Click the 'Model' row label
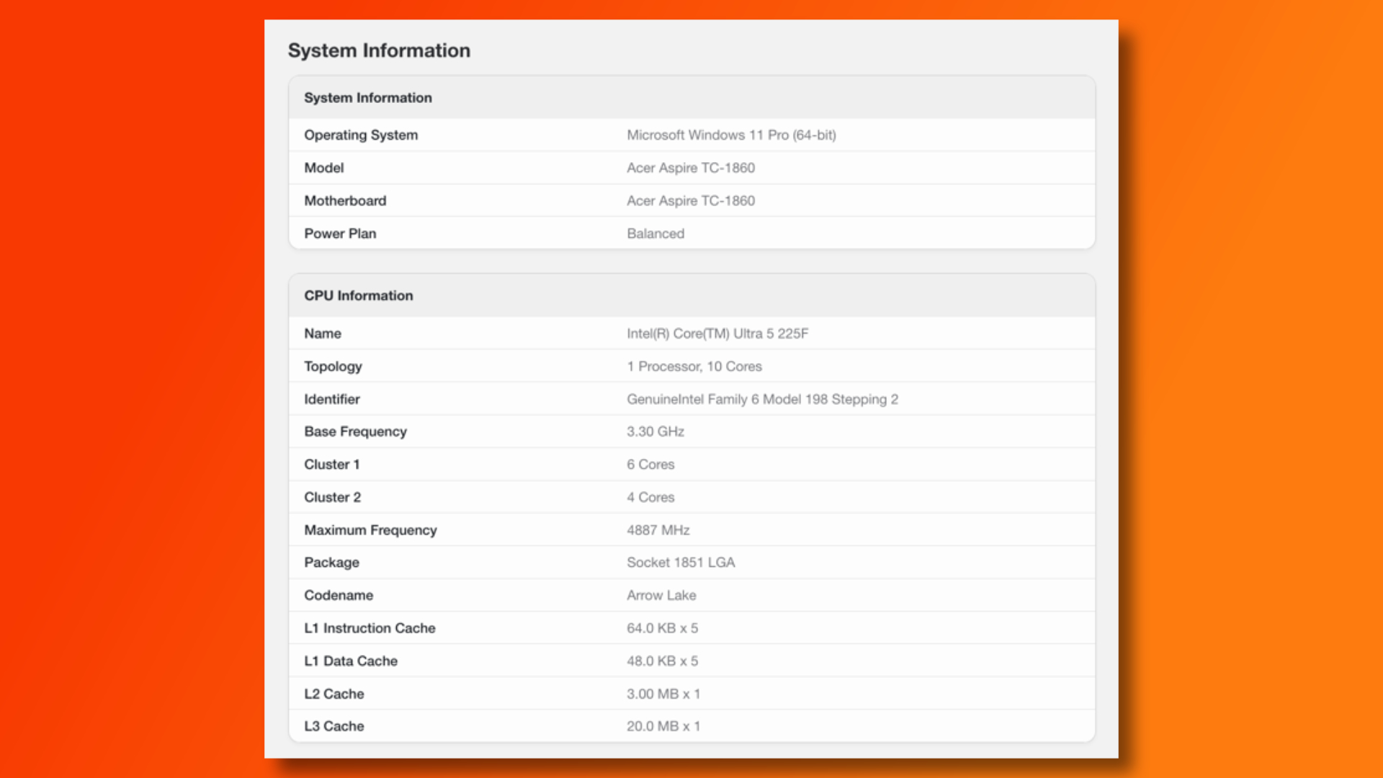This screenshot has height=778, width=1383. click(324, 168)
